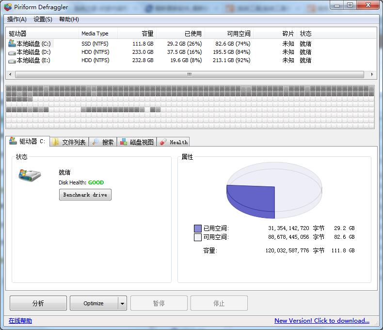Screen dimensions: 383x330
Task: Select the local disk (D:) drive icon
Action: [12, 52]
